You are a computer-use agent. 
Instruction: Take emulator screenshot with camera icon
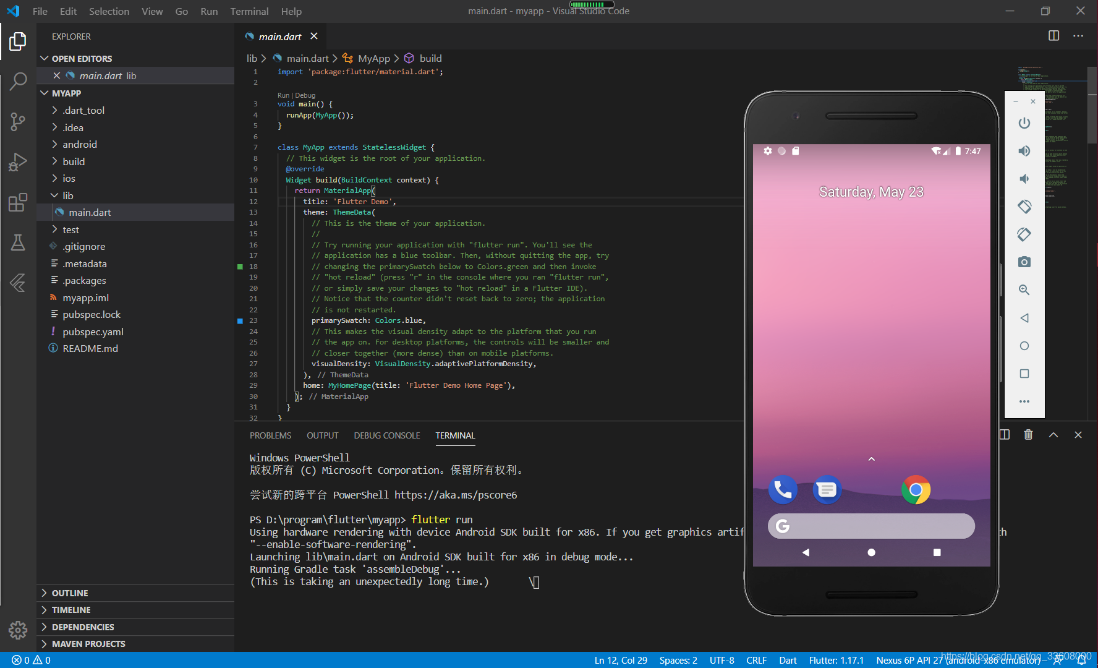(1024, 262)
